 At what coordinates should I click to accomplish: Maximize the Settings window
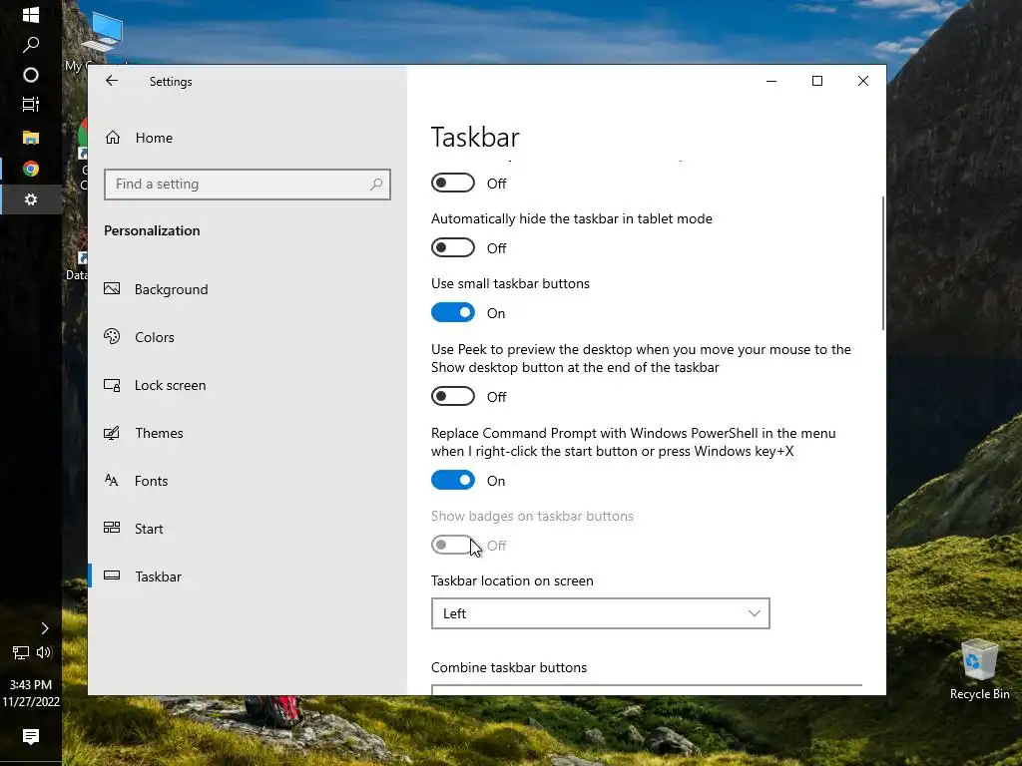pos(817,81)
